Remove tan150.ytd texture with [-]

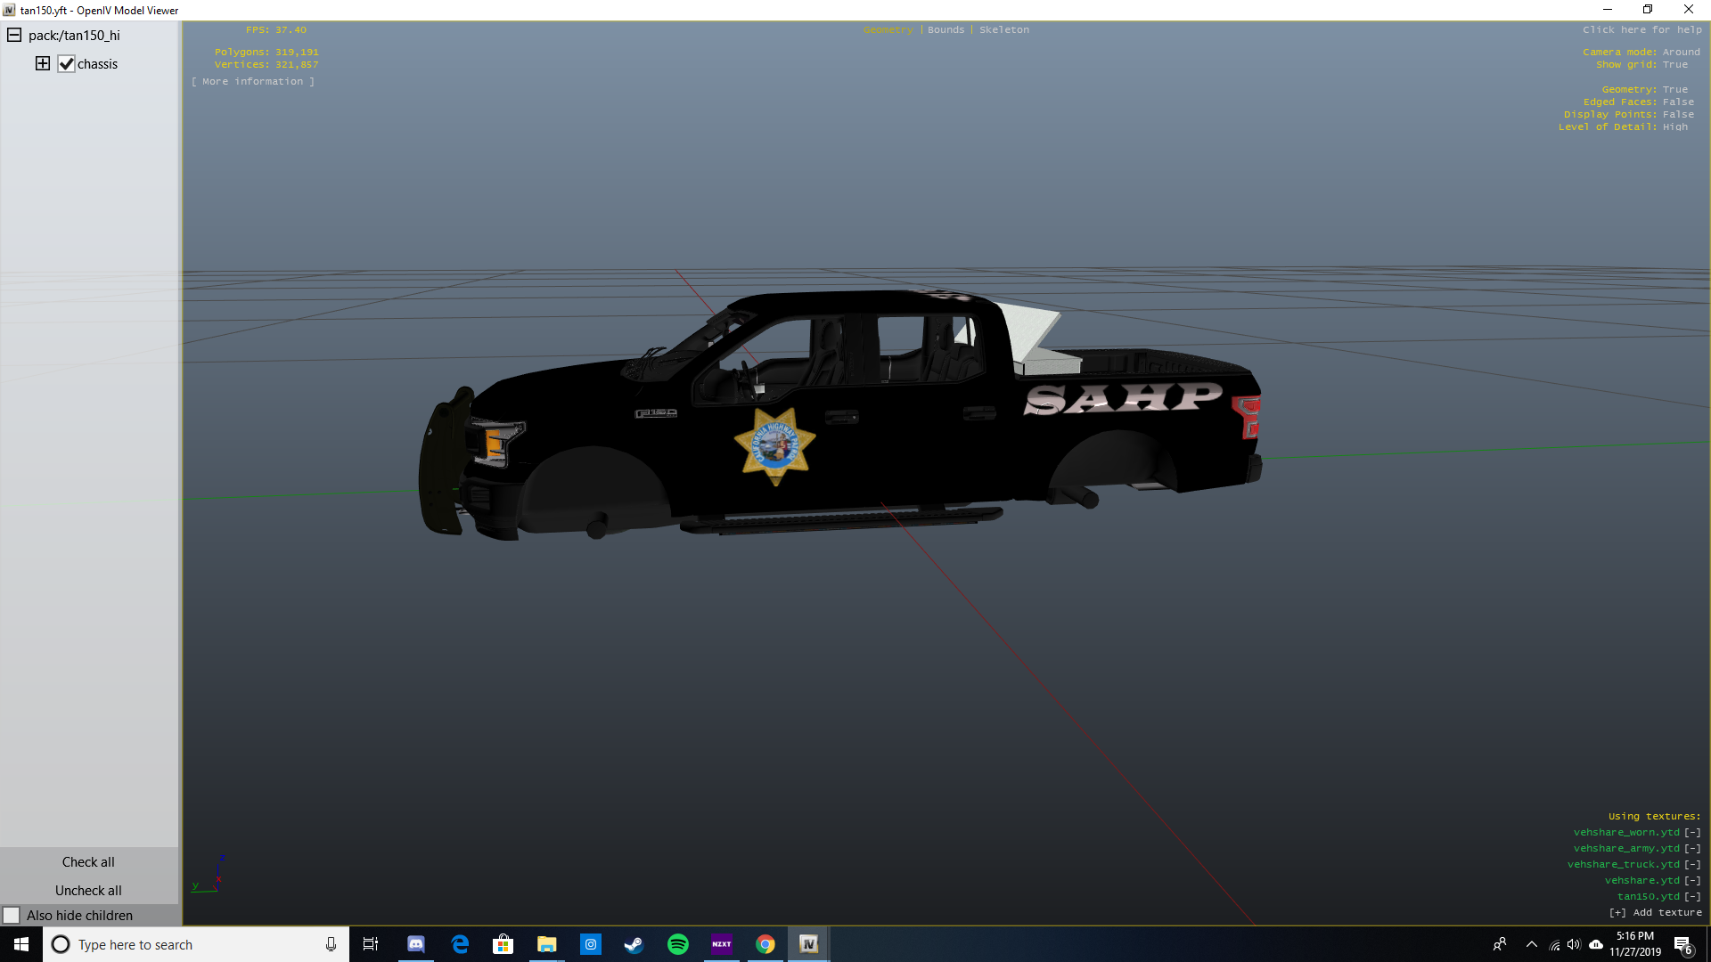(x=1692, y=896)
